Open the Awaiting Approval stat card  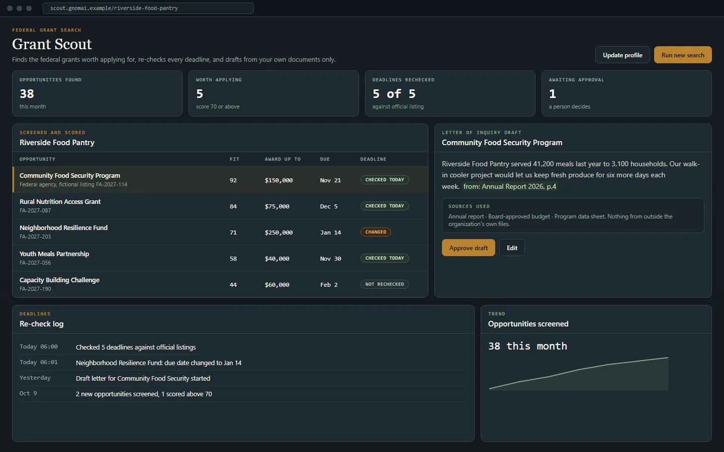click(x=626, y=93)
